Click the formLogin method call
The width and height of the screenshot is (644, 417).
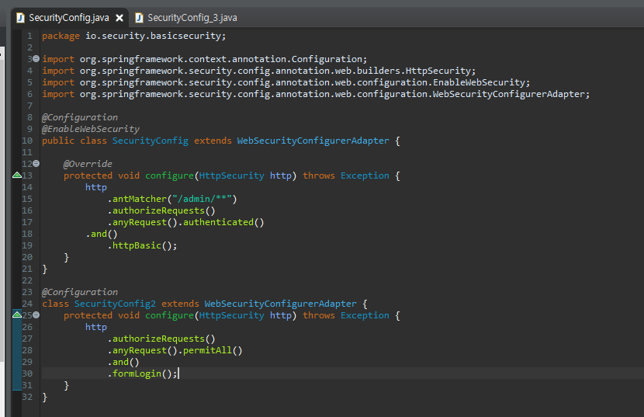pos(137,374)
